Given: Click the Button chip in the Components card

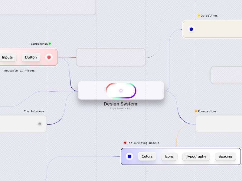Looking at the screenshot, I should pyautogui.click(x=31, y=57).
